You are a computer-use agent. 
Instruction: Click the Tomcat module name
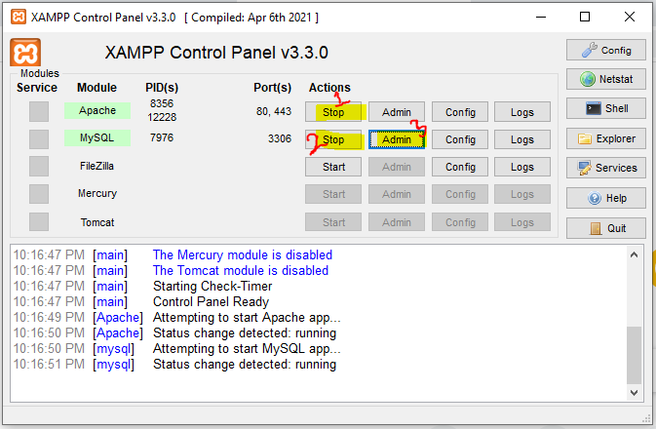tap(97, 222)
